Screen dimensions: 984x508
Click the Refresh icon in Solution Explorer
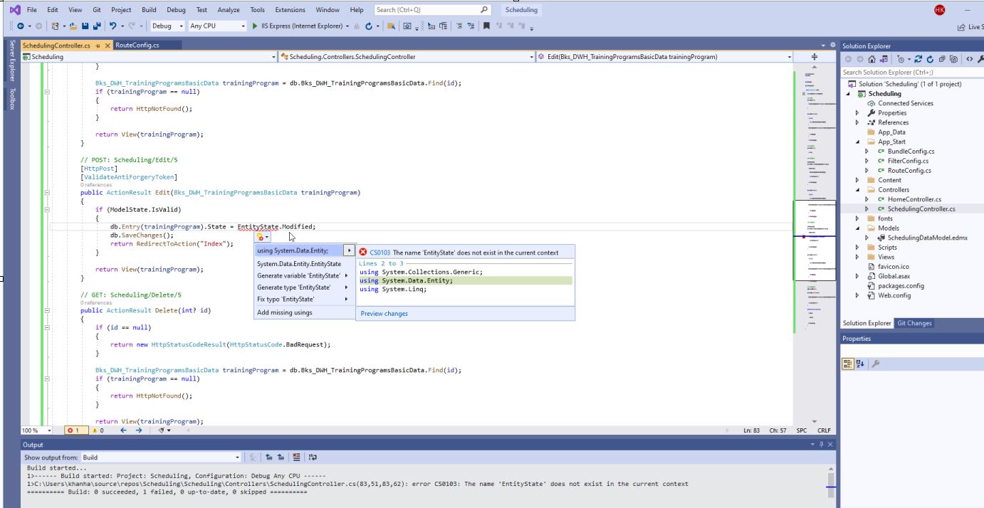tap(930, 60)
